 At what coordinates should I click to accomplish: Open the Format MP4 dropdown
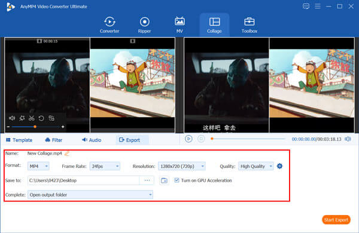click(38, 166)
